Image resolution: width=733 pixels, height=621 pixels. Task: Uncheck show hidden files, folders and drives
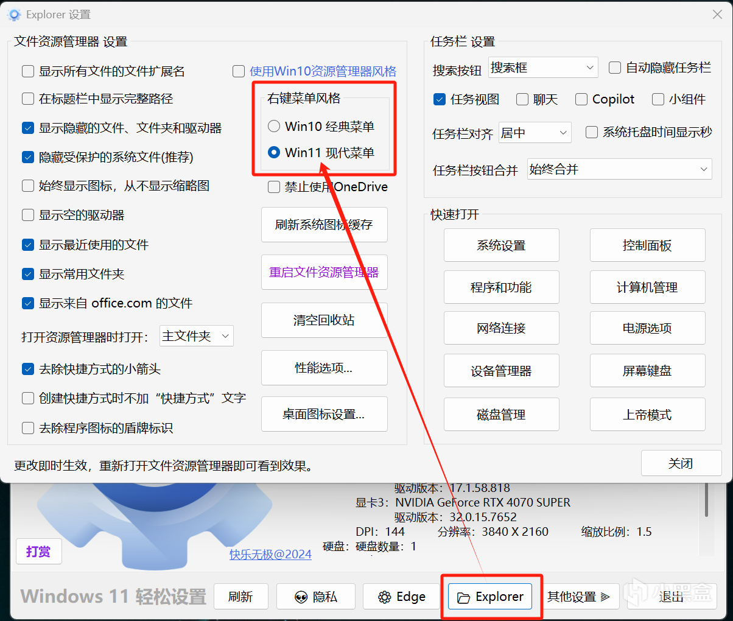coord(28,128)
